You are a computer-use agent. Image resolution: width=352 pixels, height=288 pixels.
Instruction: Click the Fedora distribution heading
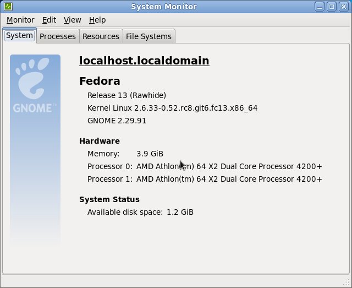(100, 81)
